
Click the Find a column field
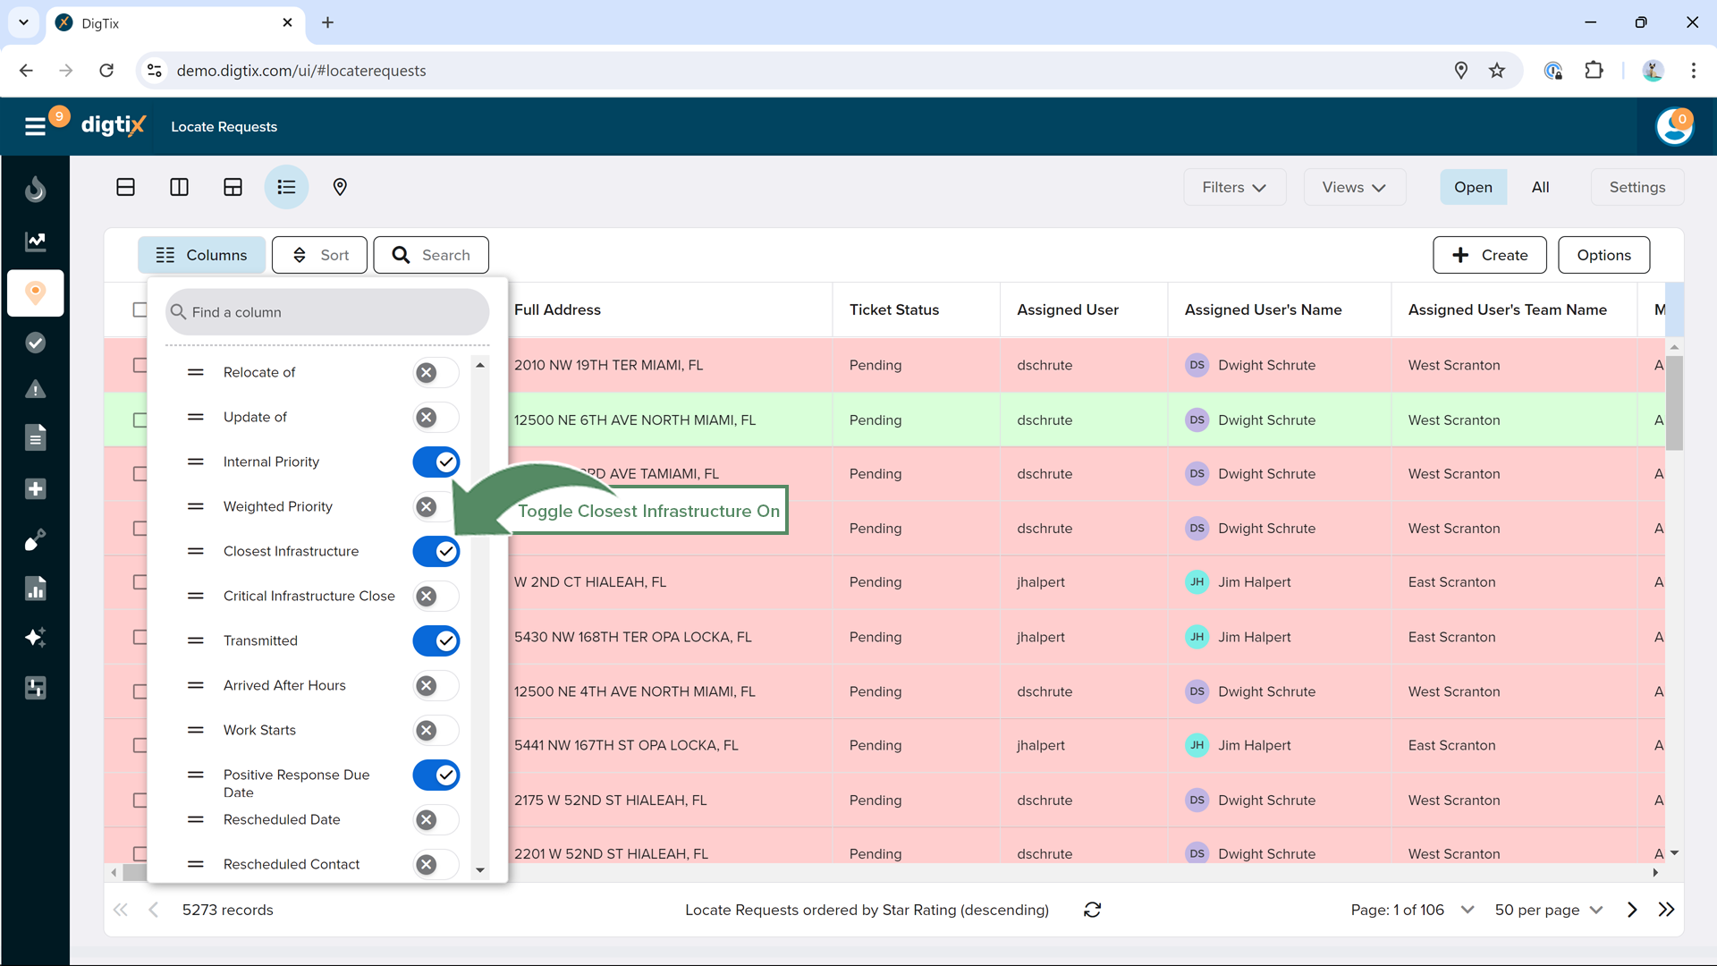tap(327, 312)
